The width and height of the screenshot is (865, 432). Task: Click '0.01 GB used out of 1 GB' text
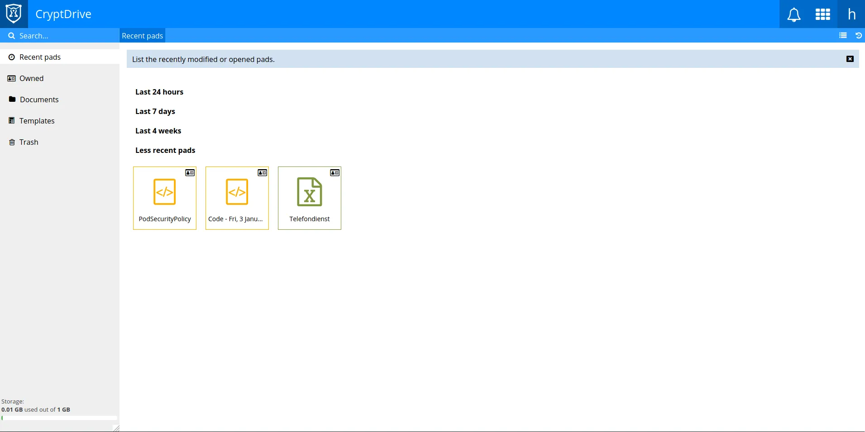36,409
